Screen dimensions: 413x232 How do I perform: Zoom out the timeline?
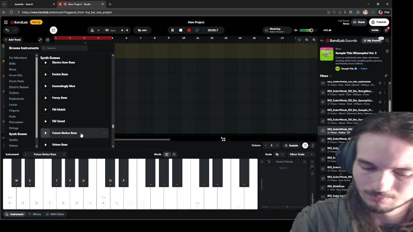pyautogui.click(x=307, y=40)
